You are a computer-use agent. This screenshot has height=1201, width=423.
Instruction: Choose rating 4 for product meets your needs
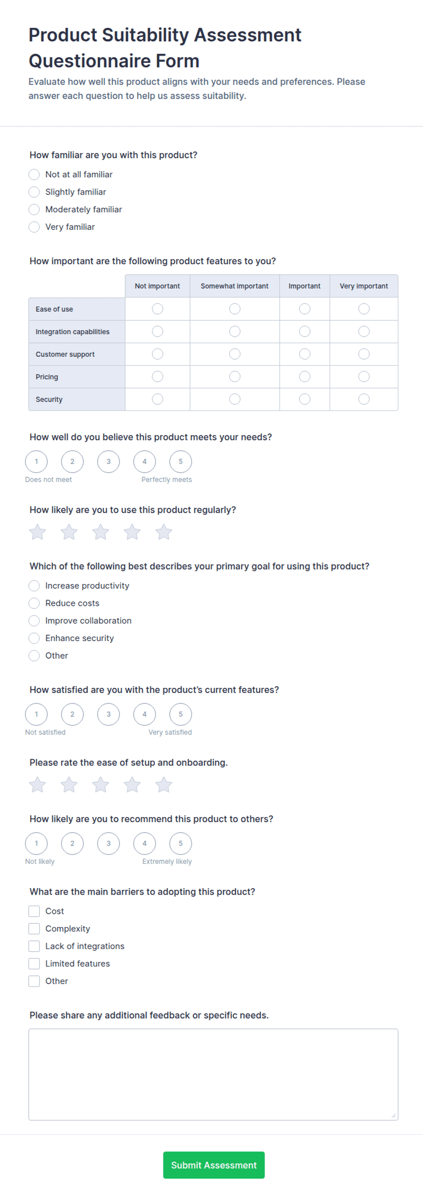coord(145,462)
